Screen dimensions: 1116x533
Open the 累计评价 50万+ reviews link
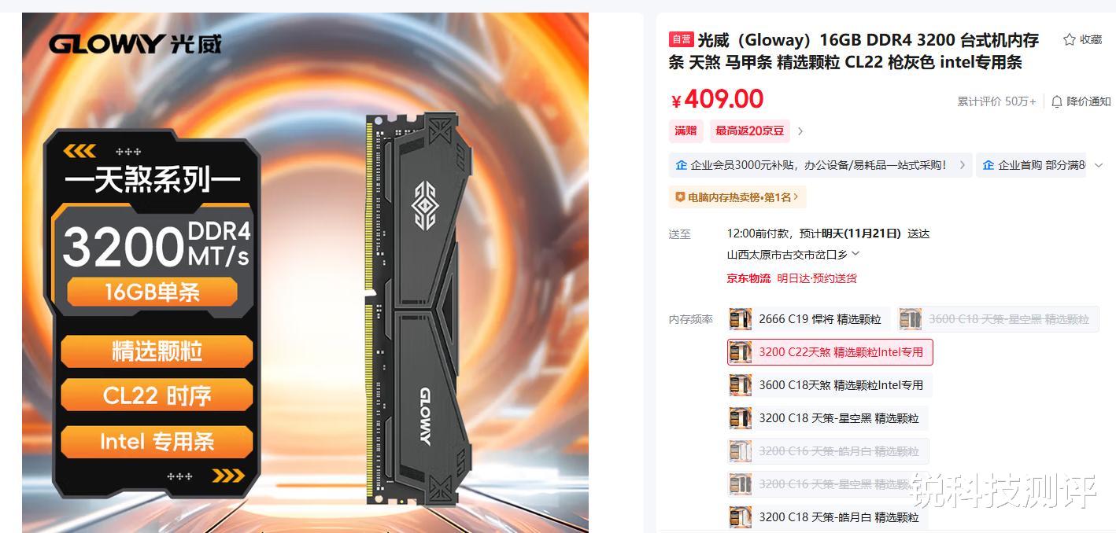click(996, 101)
